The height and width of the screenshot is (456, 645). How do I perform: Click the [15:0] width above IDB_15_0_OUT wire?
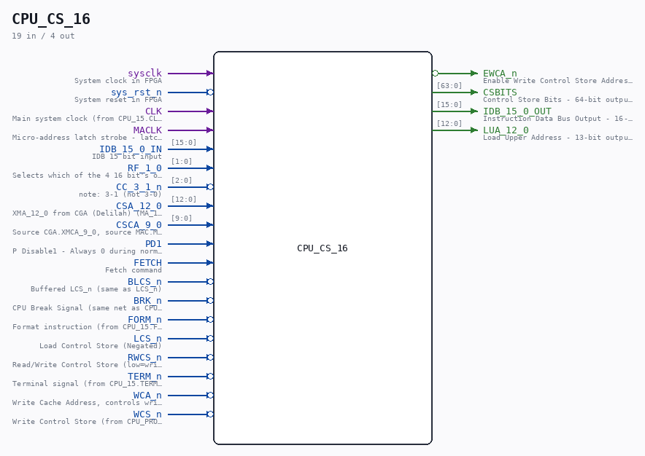(449, 104)
